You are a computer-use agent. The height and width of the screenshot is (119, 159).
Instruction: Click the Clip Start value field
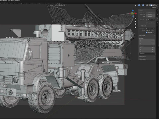(150, 15)
